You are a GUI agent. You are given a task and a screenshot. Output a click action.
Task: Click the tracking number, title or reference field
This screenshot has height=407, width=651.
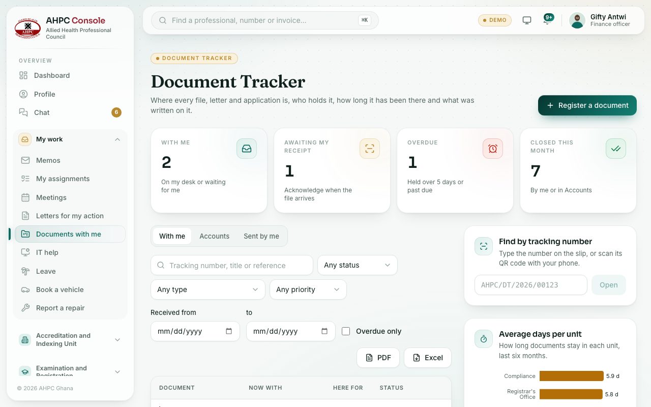click(232, 265)
